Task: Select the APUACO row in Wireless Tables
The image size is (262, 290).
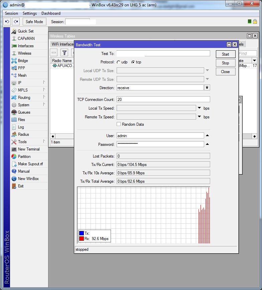Action: point(62,66)
